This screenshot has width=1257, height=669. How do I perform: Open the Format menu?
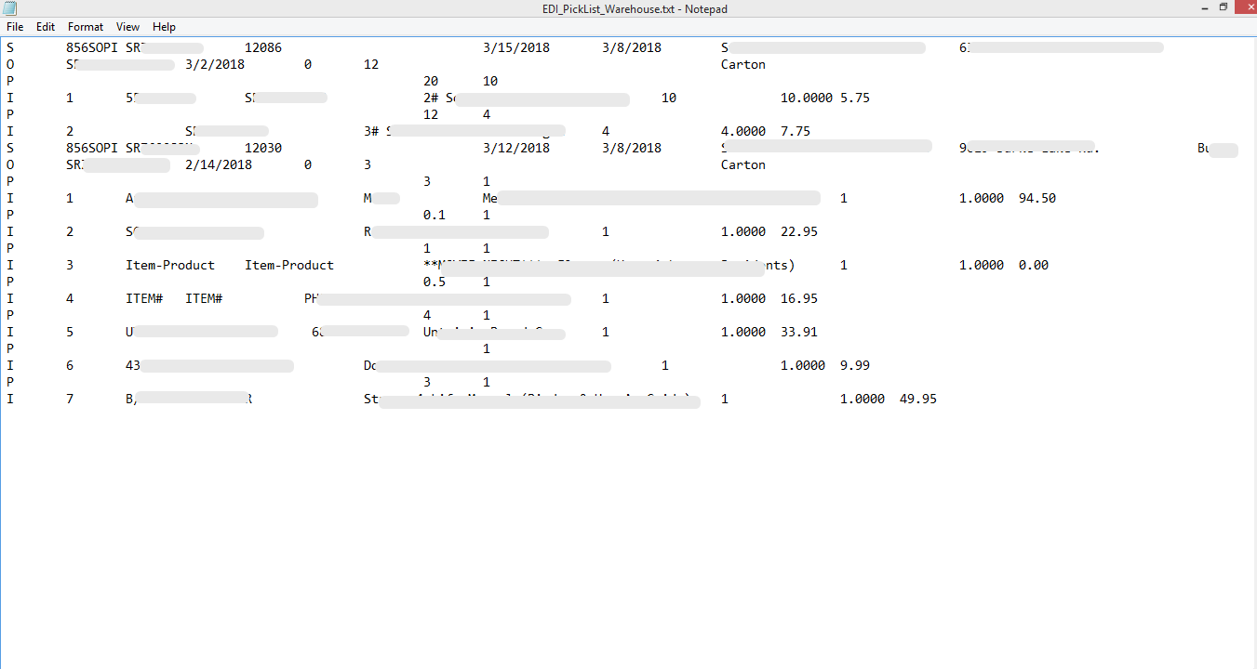pos(86,27)
